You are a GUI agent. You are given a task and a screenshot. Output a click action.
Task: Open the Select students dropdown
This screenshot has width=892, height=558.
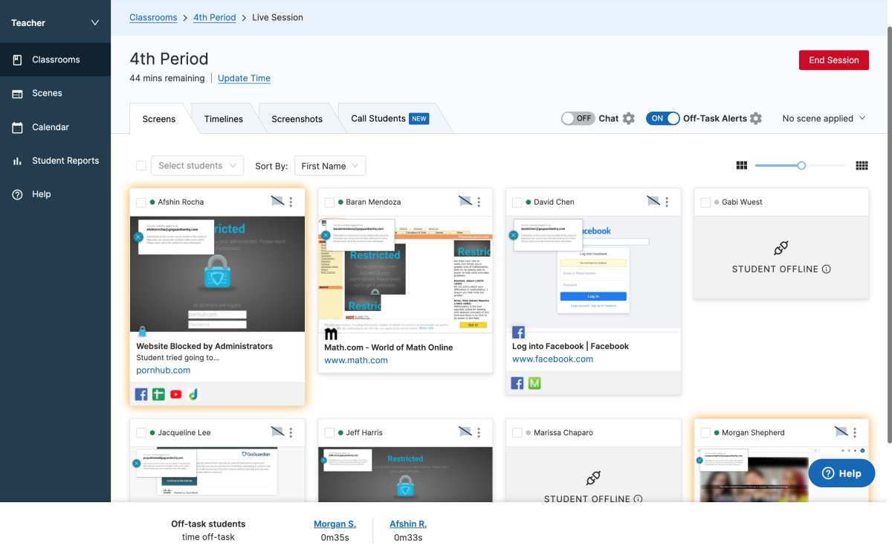click(197, 165)
